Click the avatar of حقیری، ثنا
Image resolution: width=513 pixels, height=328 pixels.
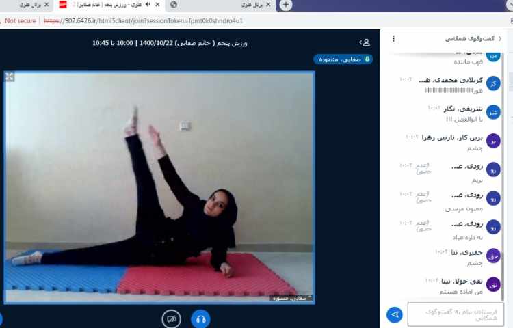(x=493, y=256)
